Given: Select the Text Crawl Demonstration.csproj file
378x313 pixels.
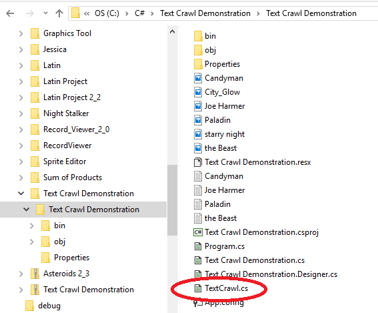Looking at the screenshot, I should pos(256,232).
